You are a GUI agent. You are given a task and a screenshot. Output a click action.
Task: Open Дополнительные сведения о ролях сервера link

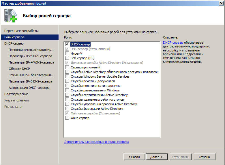point(97,142)
